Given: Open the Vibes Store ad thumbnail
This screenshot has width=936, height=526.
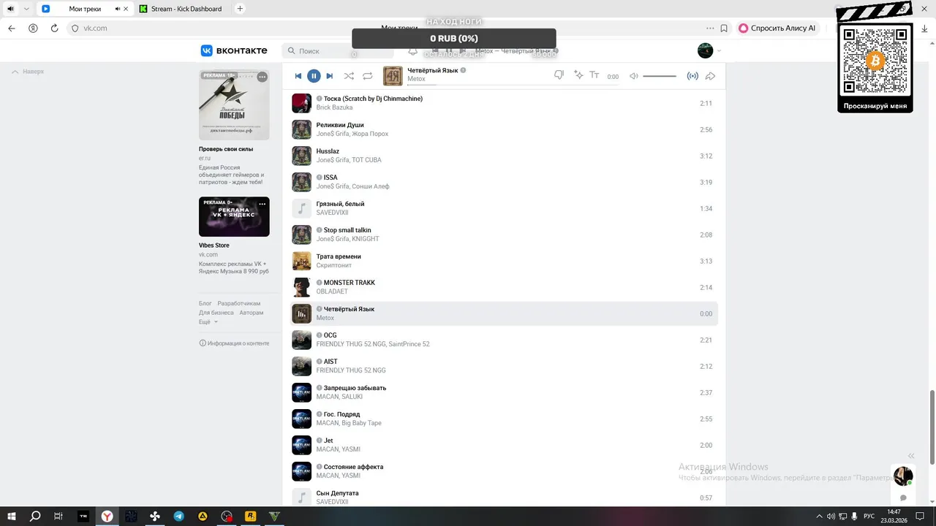Looking at the screenshot, I should (x=234, y=216).
